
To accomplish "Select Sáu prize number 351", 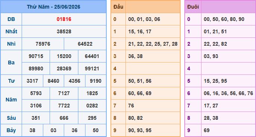I will coord(36,118).
